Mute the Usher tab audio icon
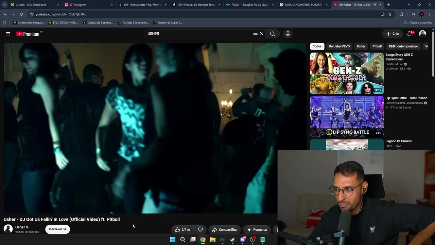This screenshot has height=245, width=435. pyautogui.click(x=375, y=5)
